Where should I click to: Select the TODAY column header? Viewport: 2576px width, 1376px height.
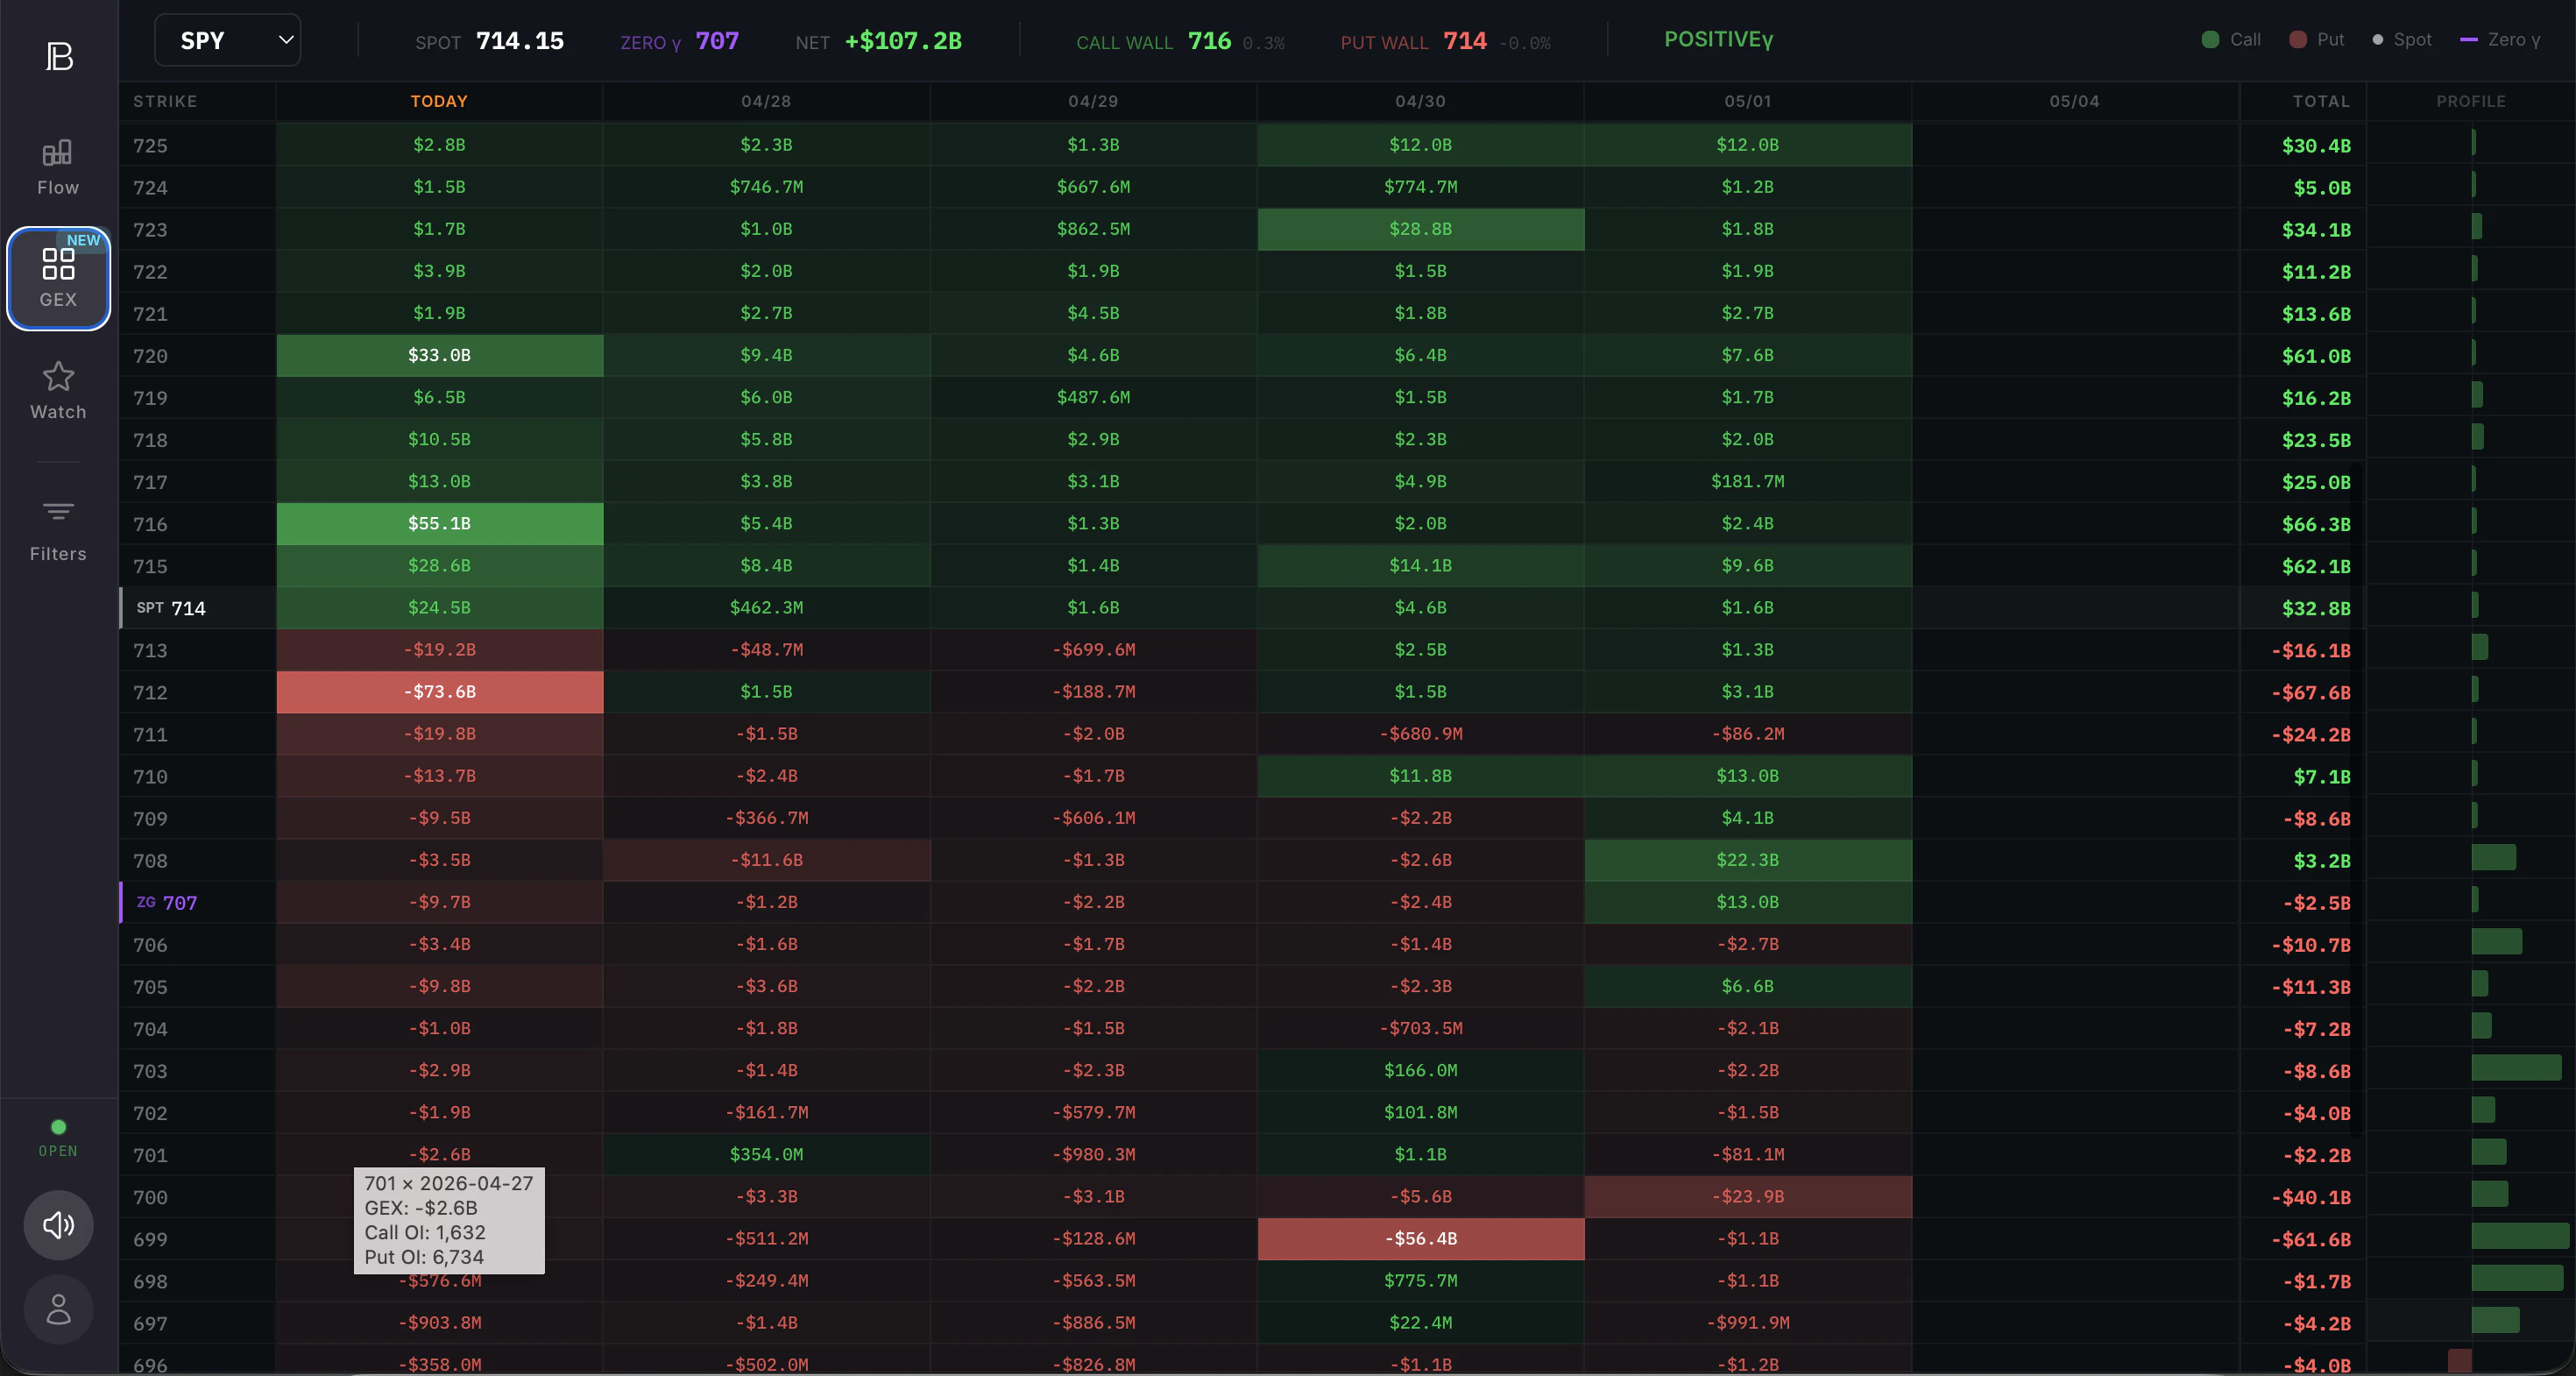point(439,101)
